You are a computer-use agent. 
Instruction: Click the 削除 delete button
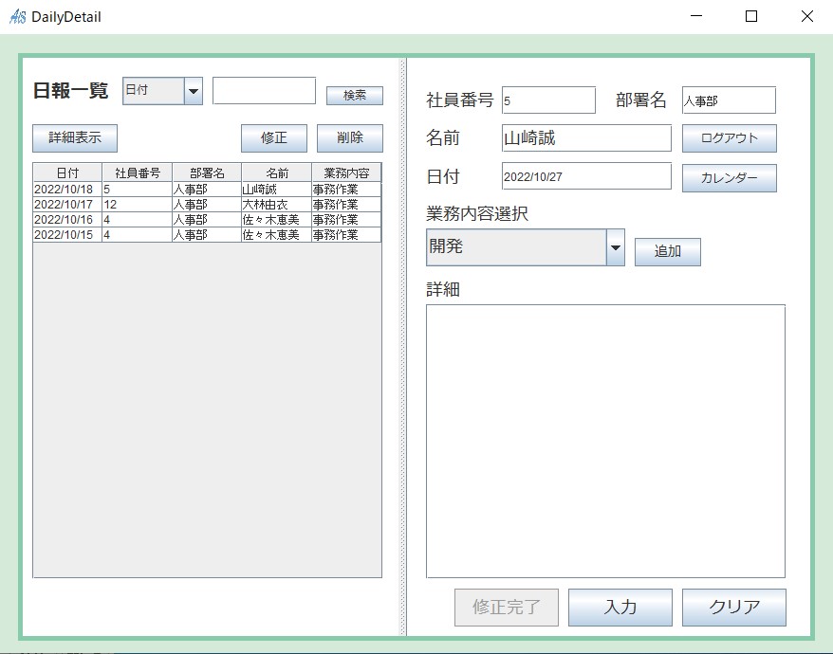coord(349,138)
